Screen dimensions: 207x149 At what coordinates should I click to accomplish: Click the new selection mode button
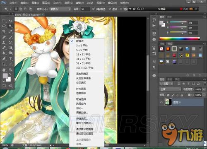tap(16, 9)
